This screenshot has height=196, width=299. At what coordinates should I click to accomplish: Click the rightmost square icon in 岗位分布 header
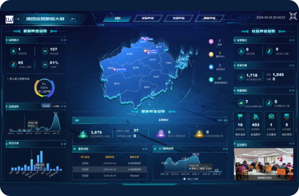65,144
